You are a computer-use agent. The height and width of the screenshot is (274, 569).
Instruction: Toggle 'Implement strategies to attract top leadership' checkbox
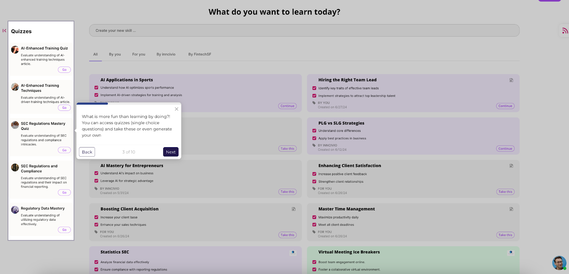pos(314,96)
